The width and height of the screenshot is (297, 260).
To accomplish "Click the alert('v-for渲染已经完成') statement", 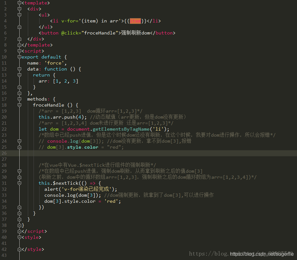I will pyautogui.click(x=81, y=189).
